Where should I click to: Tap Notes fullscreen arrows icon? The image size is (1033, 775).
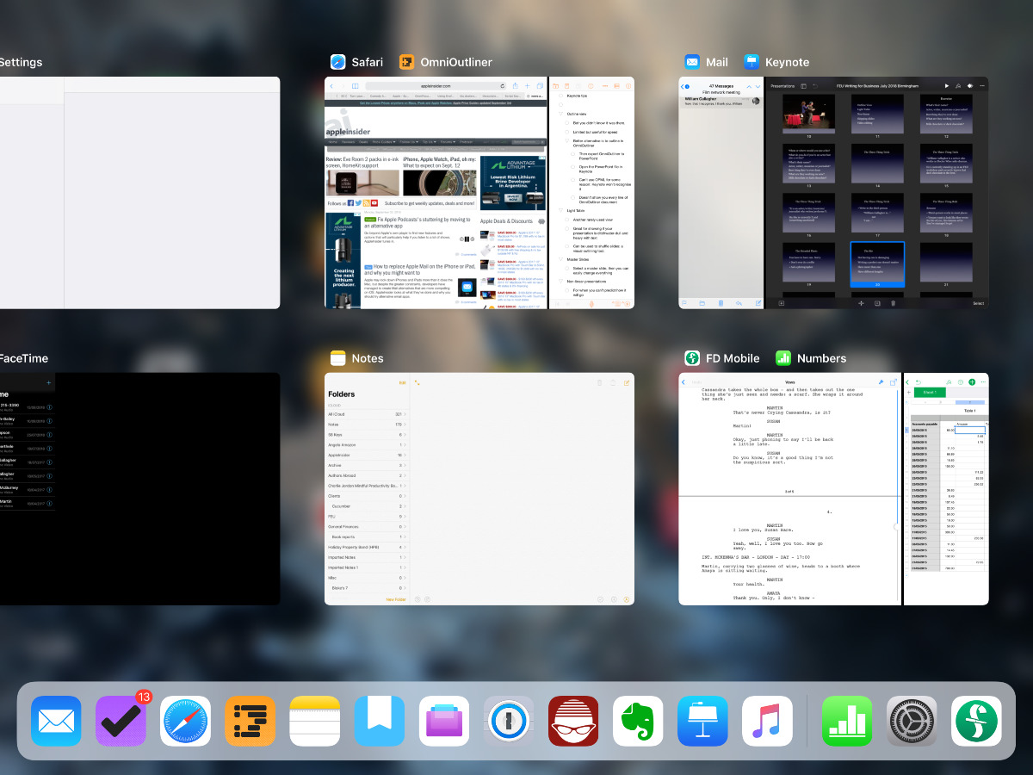[x=418, y=382]
